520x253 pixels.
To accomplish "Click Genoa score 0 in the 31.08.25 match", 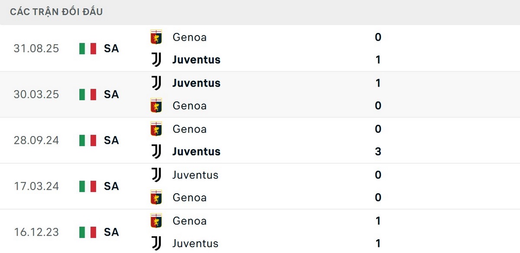I will [x=378, y=37].
